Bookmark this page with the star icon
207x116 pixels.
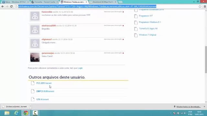click(x=200, y=6)
